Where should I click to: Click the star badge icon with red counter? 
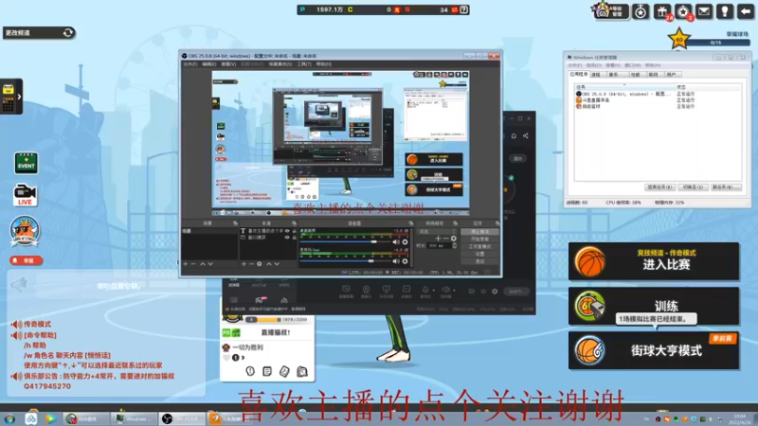[683, 11]
